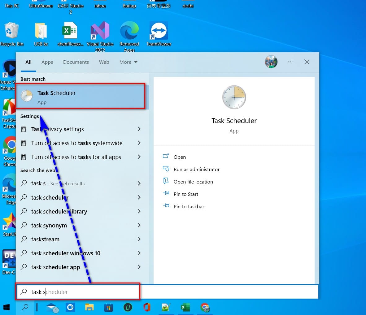Open Visual Studio 2022 desktop shortcut
The width and height of the screenshot is (366, 315).
[100, 37]
